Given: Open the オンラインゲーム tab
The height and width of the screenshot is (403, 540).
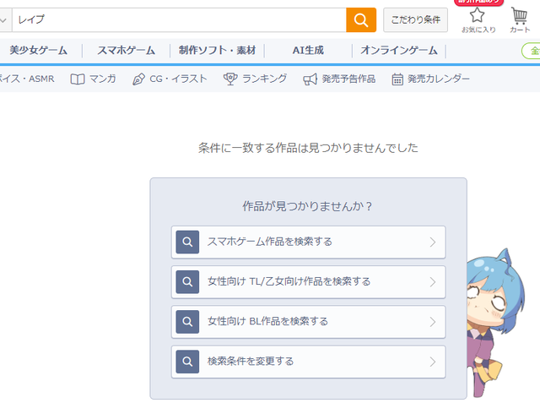Looking at the screenshot, I should click(x=399, y=51).
